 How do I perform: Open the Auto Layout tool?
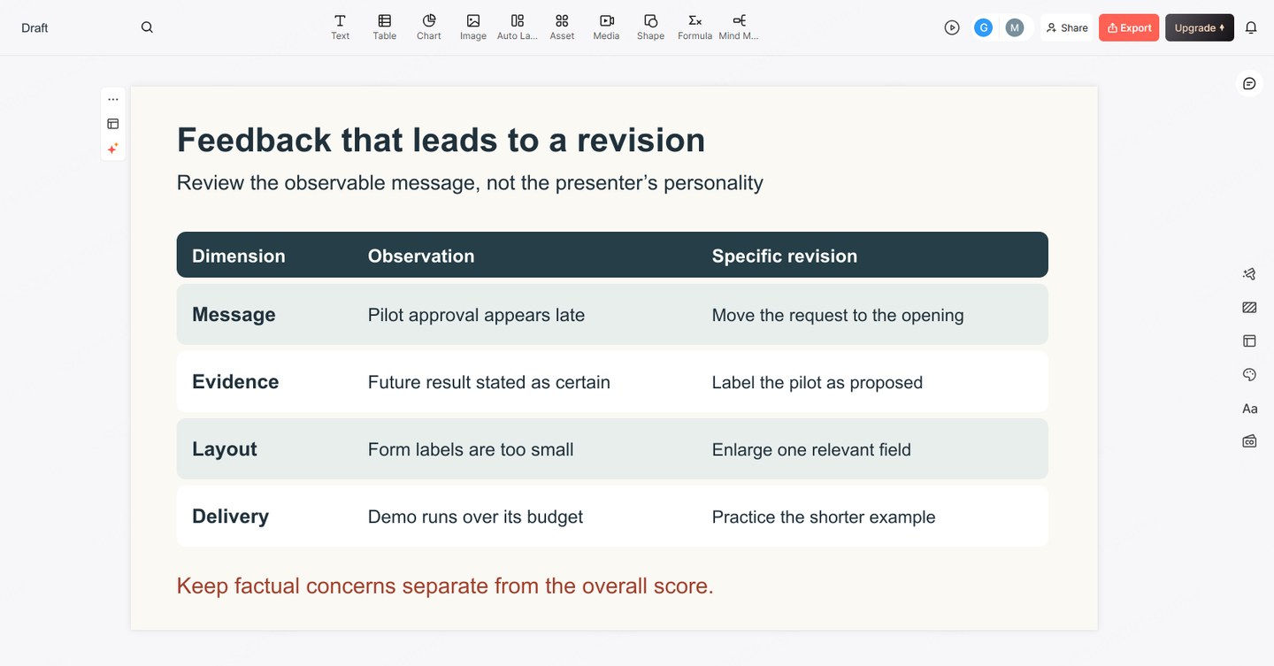(518, 27)
